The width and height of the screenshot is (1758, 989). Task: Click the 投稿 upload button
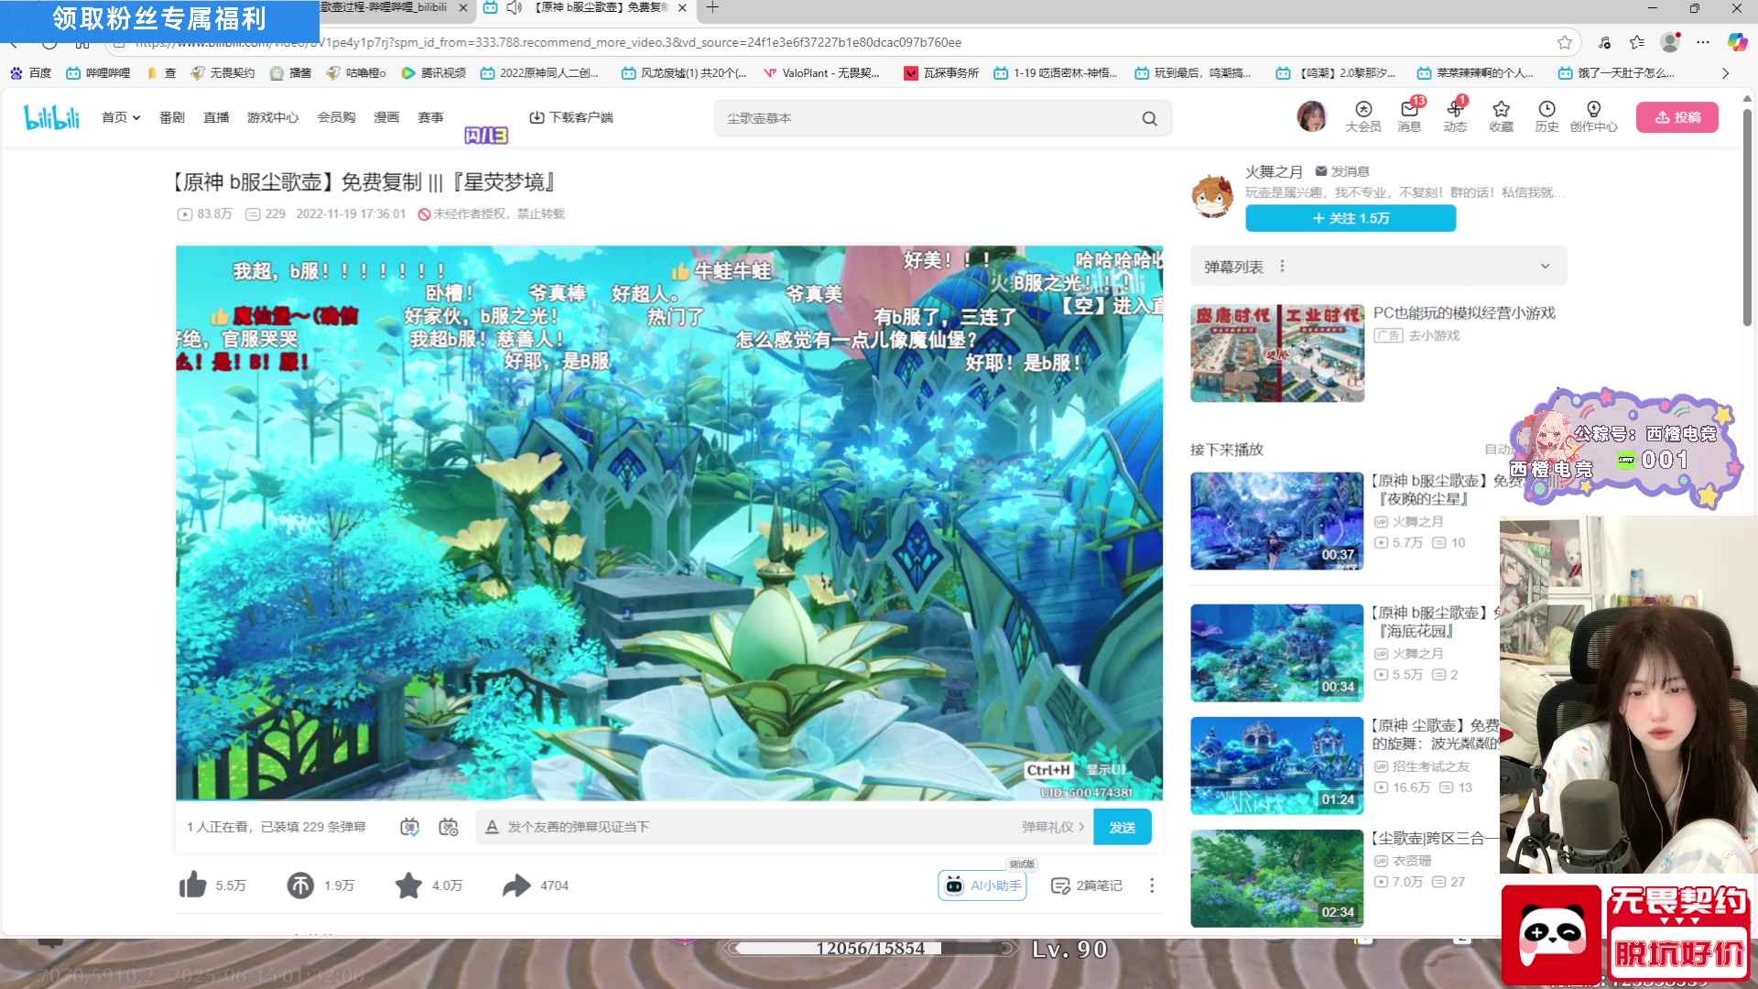click(x=1678, y=117)
